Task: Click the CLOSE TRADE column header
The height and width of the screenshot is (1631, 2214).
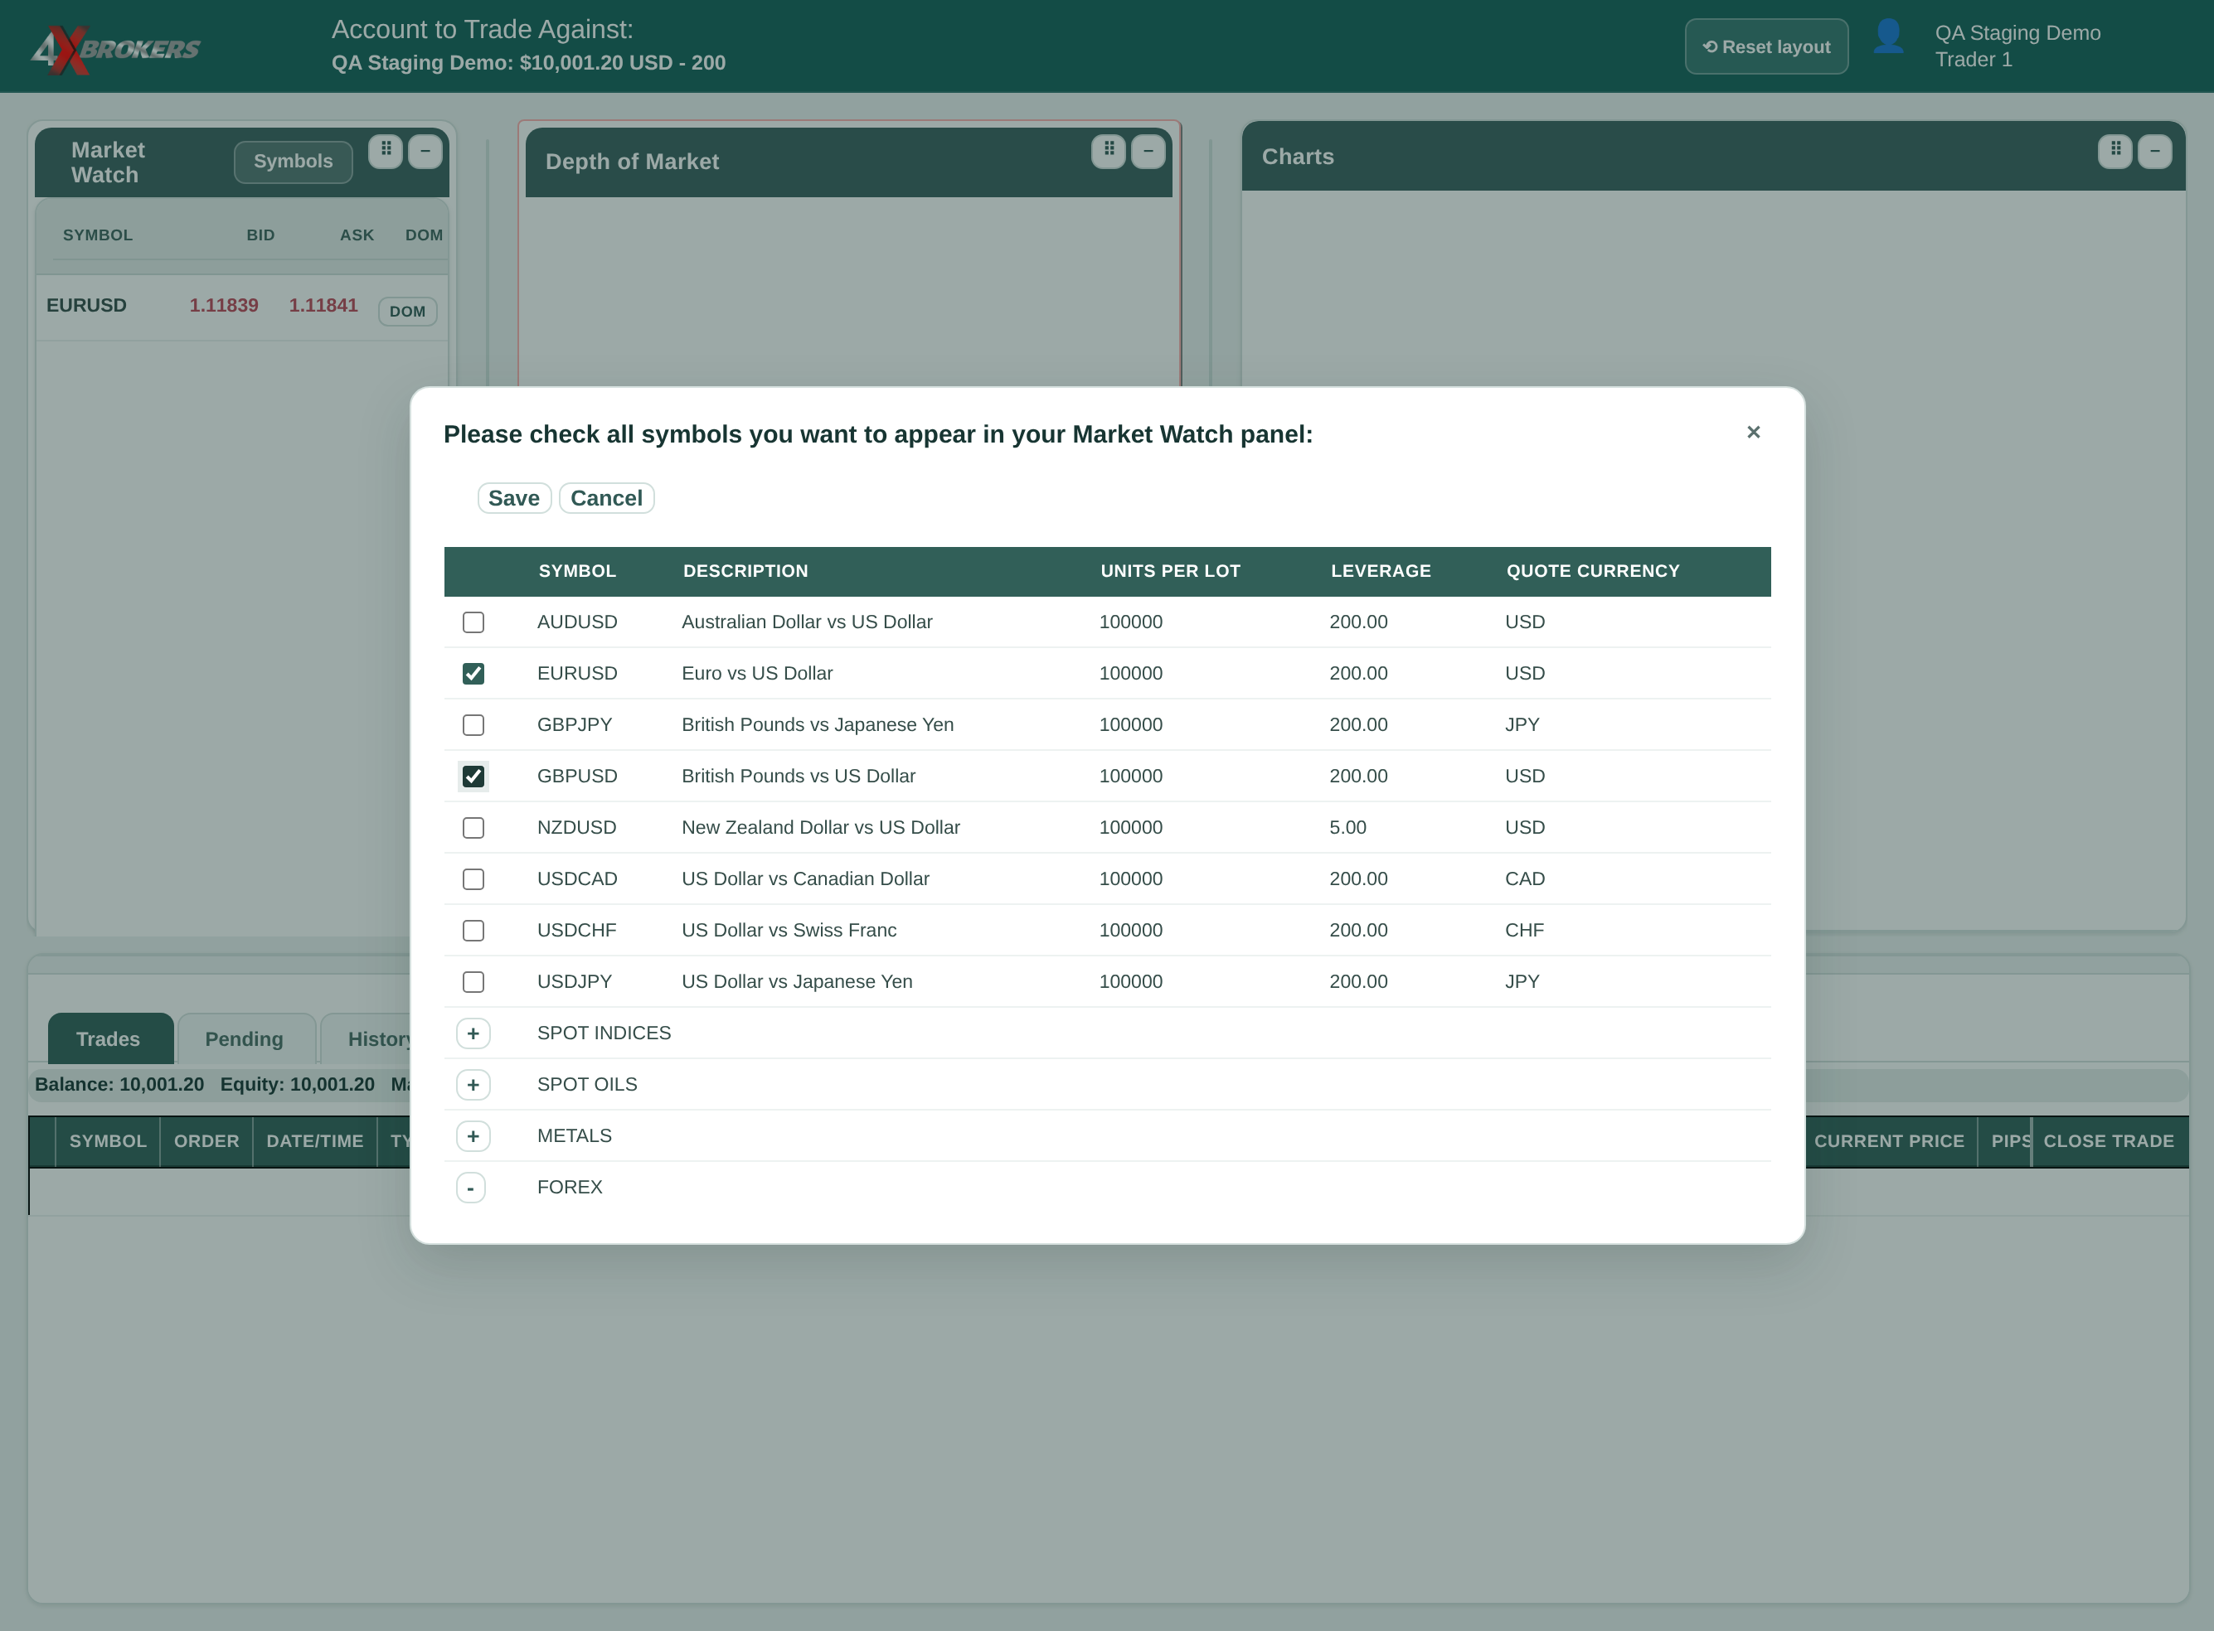Action: point(2109,1141)
